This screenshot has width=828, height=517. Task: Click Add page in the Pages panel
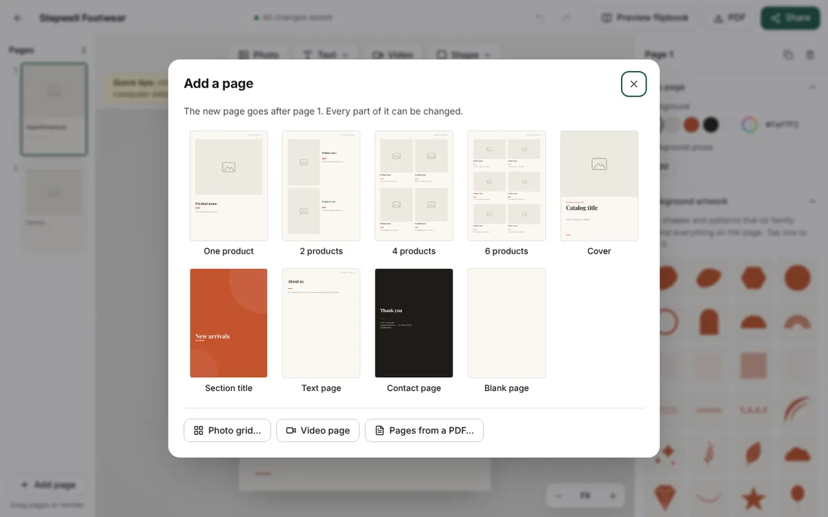click(48, 485)
